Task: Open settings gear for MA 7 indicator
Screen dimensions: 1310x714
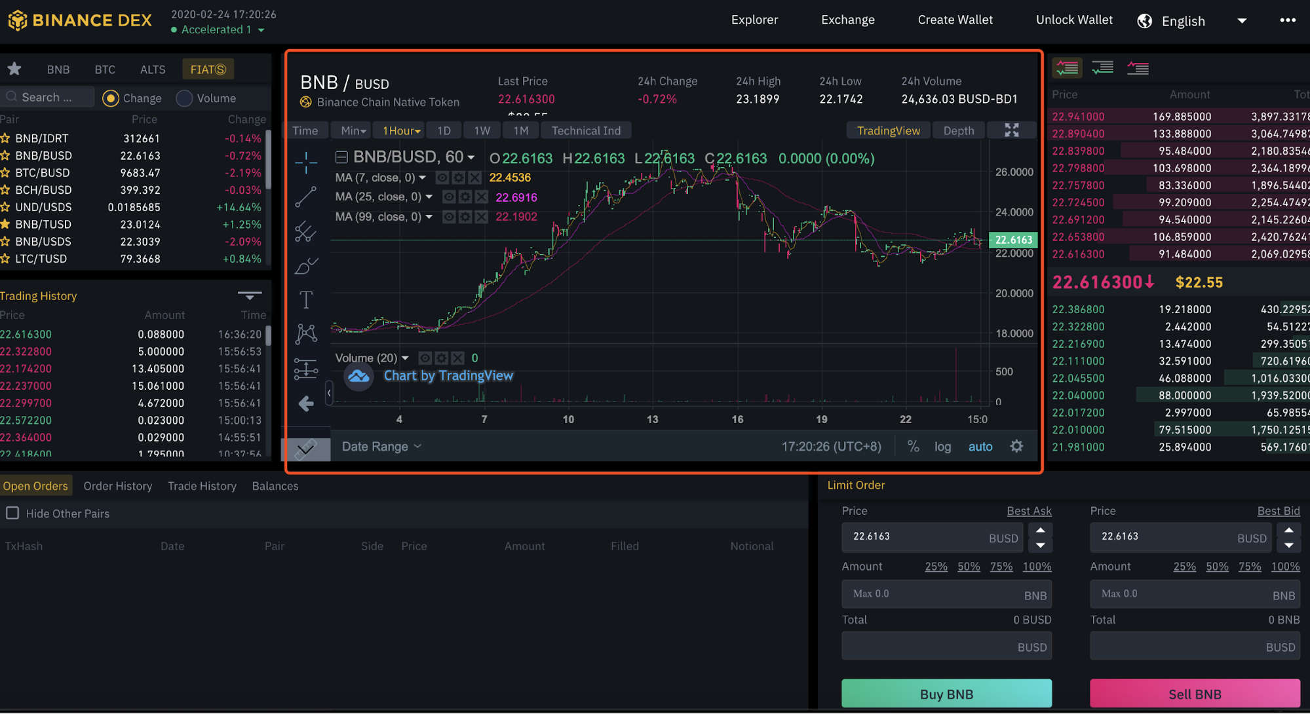Action: 459,178
